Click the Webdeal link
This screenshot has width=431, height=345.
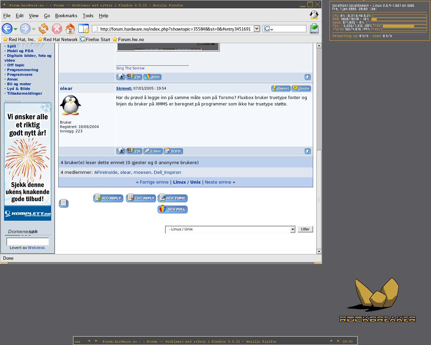tap(36, 248)
